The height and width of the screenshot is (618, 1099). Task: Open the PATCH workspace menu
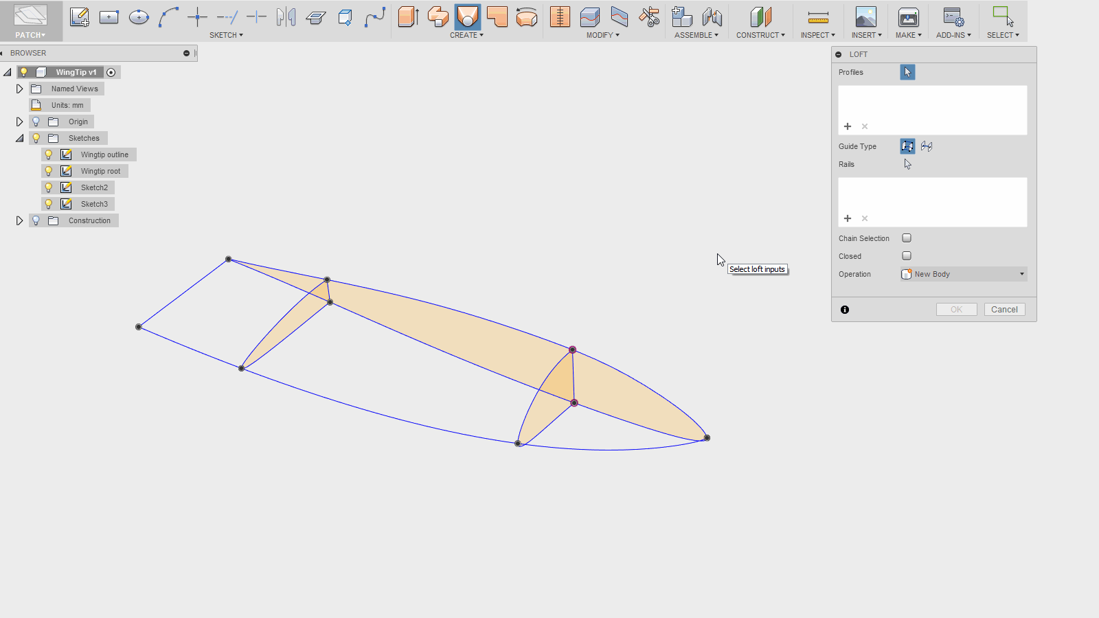tap(30, 34)
